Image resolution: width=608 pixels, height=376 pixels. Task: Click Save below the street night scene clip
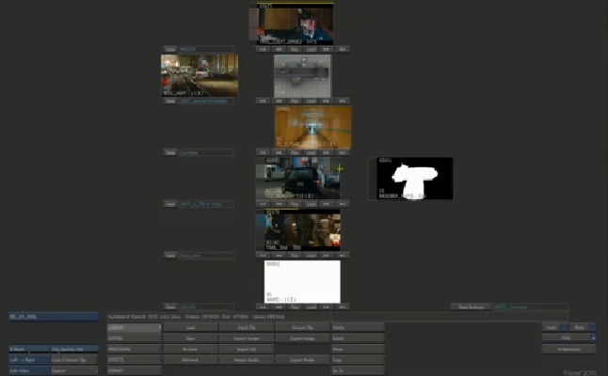170,101
